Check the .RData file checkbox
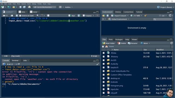Screen dimensions: 175x98 (x=104, y=53)
